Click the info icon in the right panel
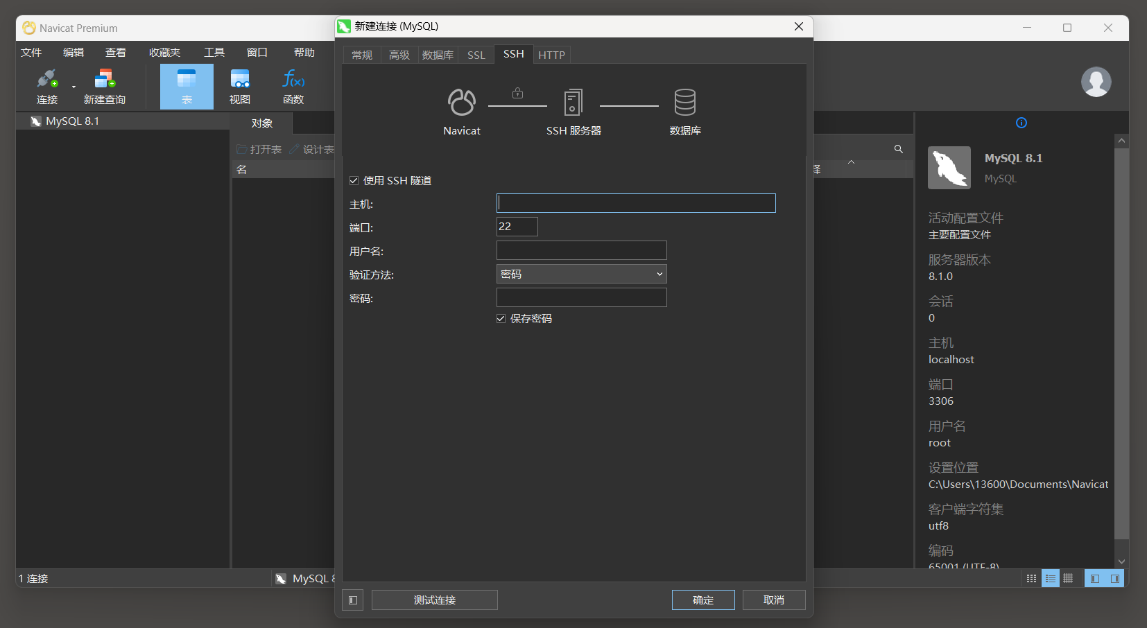Screen dimensions: 1147x628 [x=1021, y=123]
